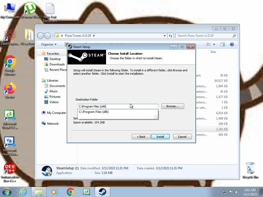Show hidden system tray icons
Screen dimensions: 263x197
click(218, 192)
